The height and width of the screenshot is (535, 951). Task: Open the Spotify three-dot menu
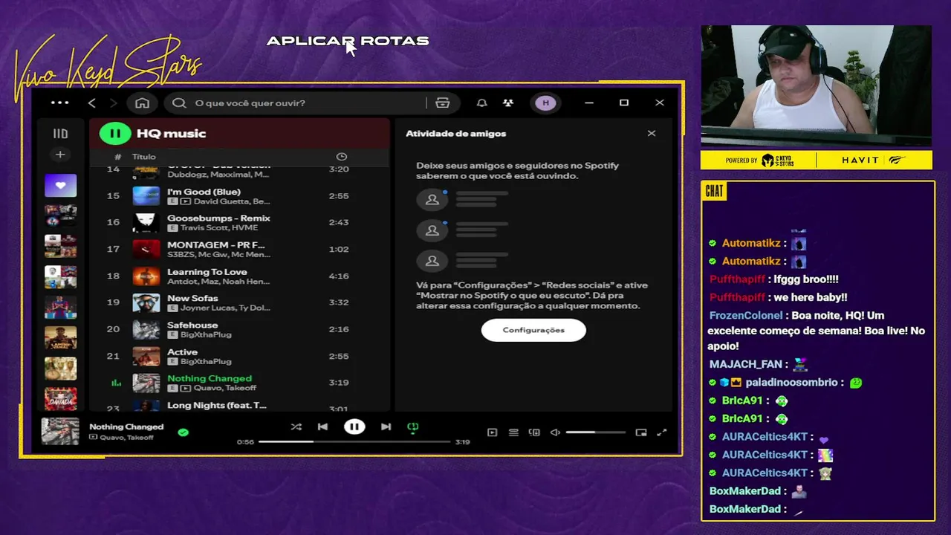(x=59, y=103)
